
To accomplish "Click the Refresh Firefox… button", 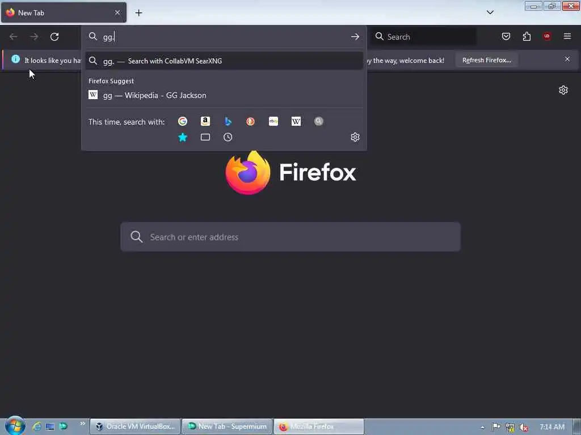I will tap(486, 60).
